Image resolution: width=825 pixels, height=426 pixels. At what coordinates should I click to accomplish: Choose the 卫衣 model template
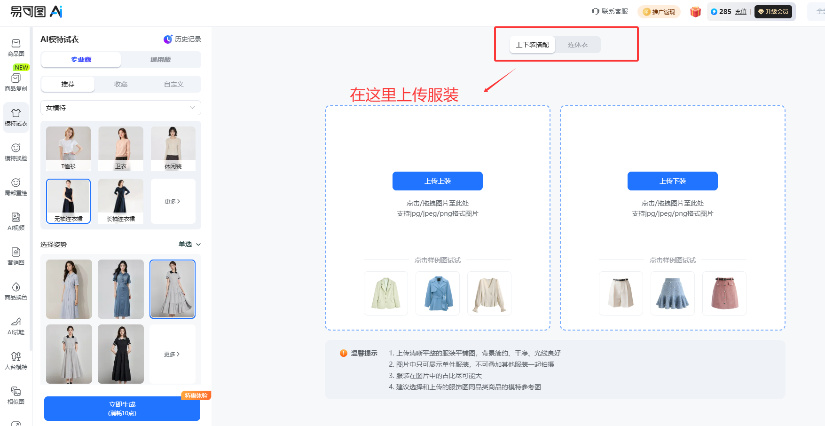[121, 149]
